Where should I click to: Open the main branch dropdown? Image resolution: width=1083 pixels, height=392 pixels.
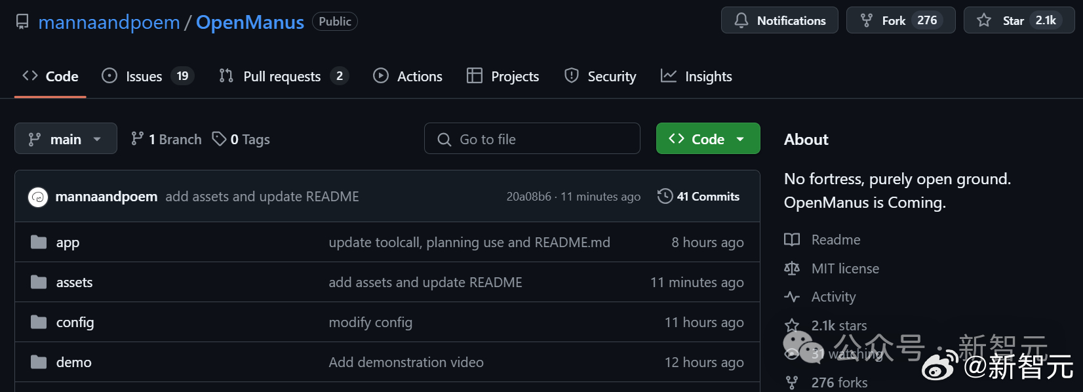click(x=66, y=139)
